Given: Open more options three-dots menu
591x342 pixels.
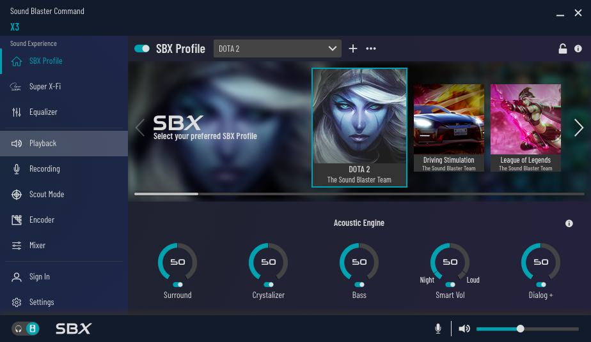Looking at the screenshot, I should click(371, 48).
